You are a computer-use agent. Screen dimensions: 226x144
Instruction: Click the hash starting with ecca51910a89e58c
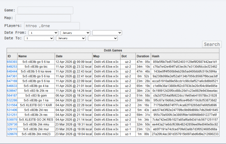tap(185, 81)
